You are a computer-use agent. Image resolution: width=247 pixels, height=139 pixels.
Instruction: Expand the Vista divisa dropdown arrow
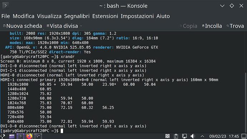pyautogui.click(x=81, y=26)
